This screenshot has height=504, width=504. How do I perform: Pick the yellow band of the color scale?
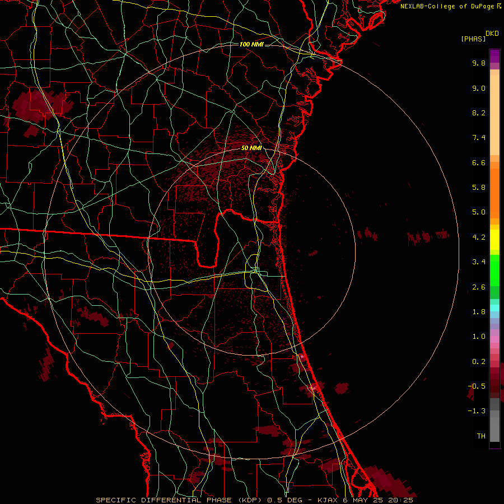pos(494,240)
